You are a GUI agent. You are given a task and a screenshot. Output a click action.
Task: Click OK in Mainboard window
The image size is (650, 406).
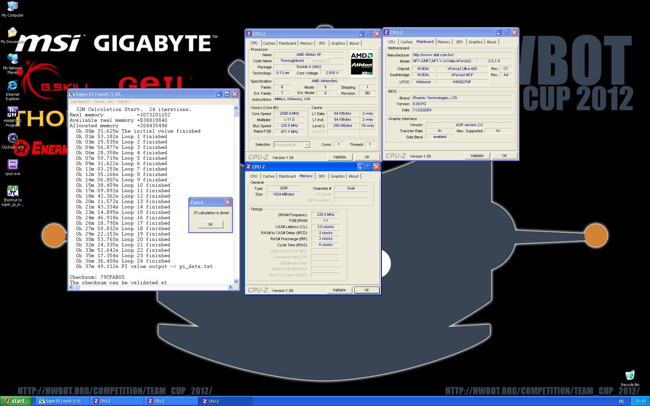(x=504, y=156)
